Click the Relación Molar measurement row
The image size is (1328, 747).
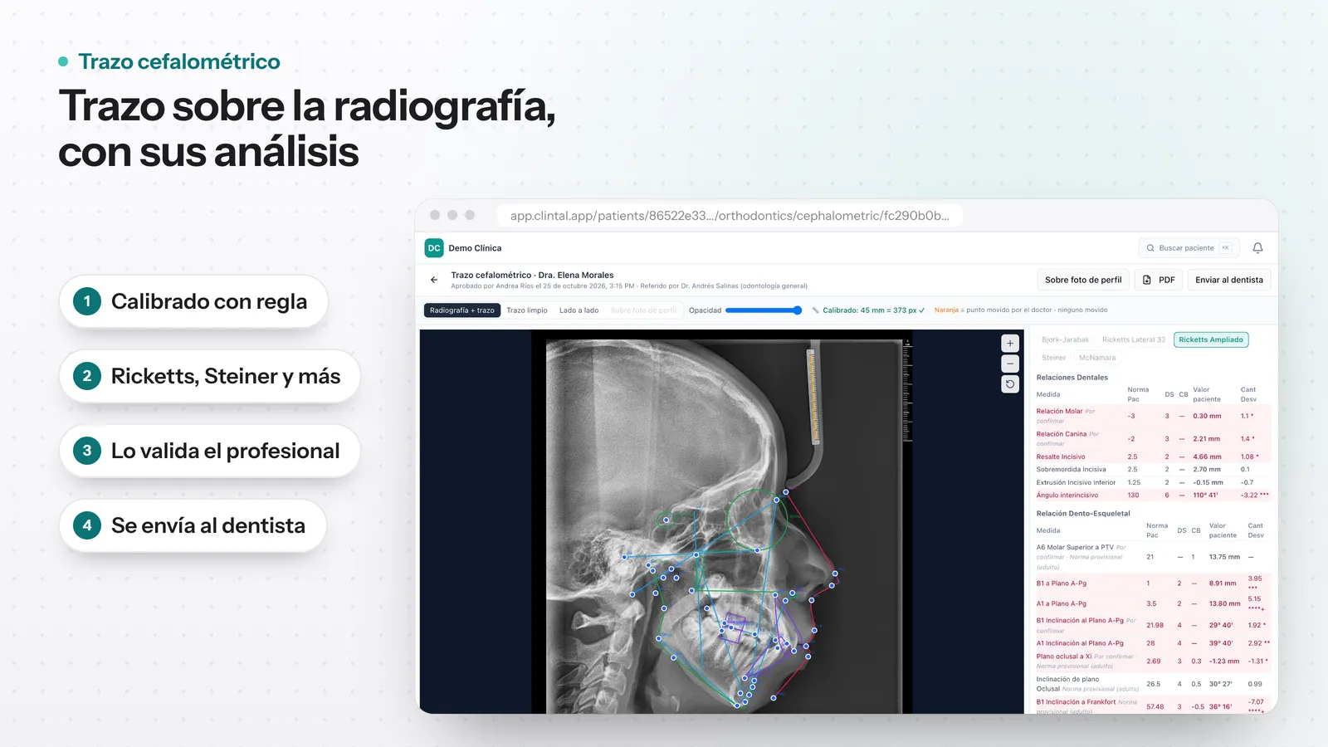(x=1153, y=416)
